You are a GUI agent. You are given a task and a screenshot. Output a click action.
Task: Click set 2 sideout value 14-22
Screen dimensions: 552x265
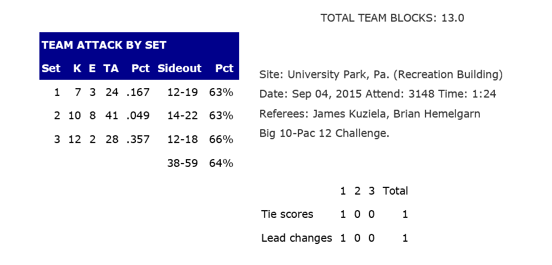click(183, 116)
